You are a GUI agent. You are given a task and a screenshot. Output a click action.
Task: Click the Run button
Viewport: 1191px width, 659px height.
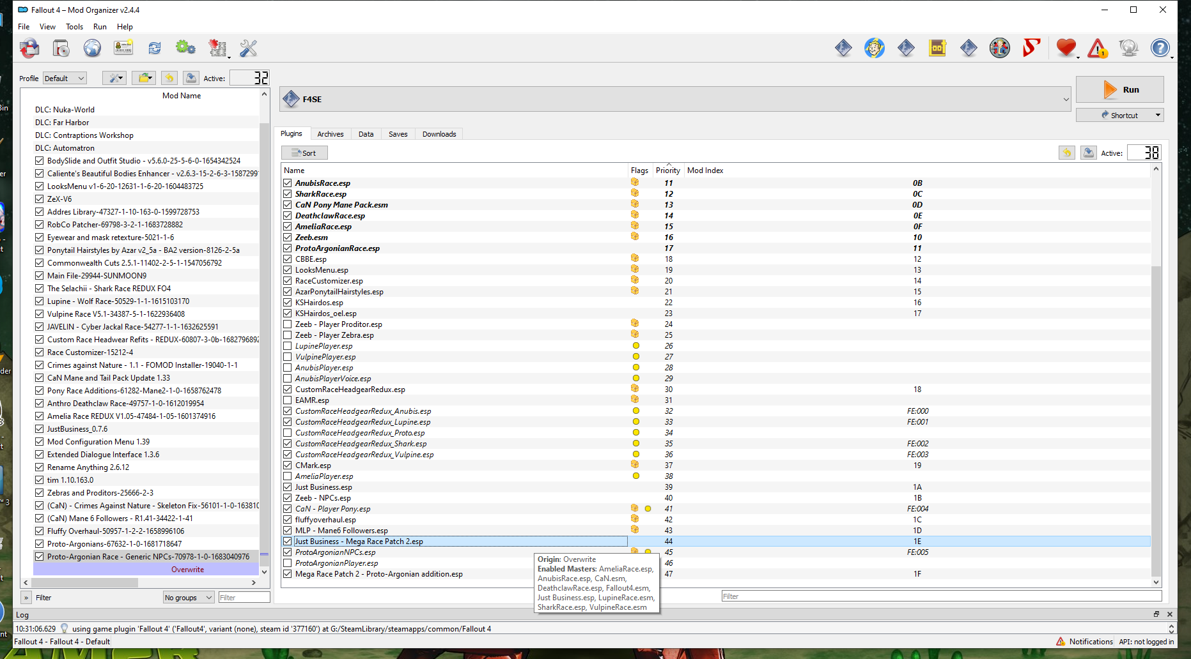point(1119,89)
